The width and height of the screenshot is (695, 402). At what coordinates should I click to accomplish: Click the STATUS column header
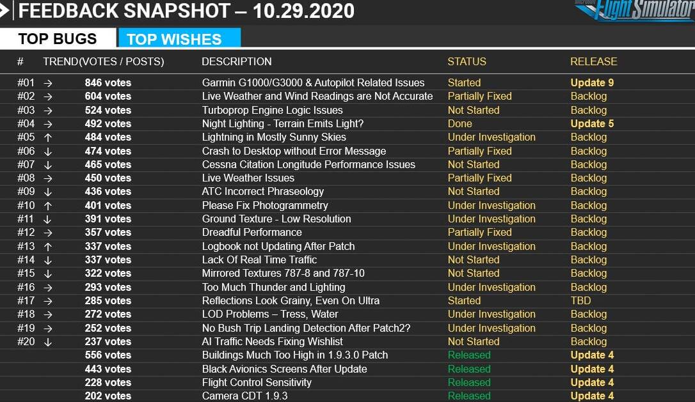pyautogui.click(x=467, y=61)
